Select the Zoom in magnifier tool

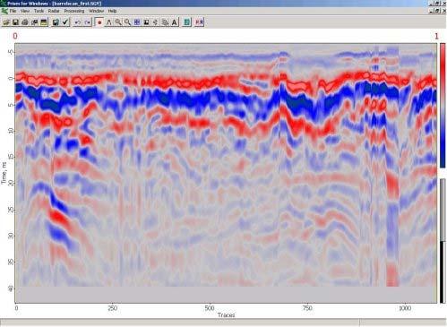[118, 22]
